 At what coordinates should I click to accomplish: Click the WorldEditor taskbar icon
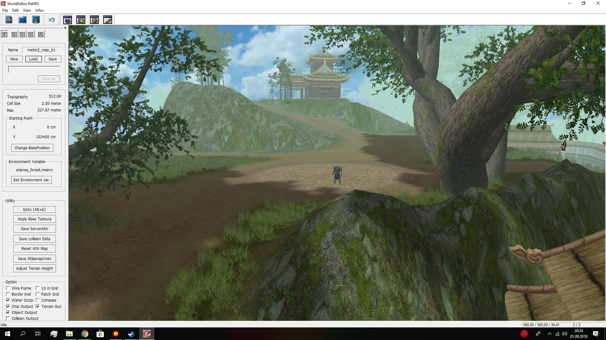(146, 334)
